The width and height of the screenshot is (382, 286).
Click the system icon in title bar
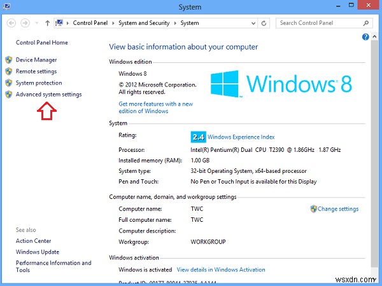coord(6,6)
